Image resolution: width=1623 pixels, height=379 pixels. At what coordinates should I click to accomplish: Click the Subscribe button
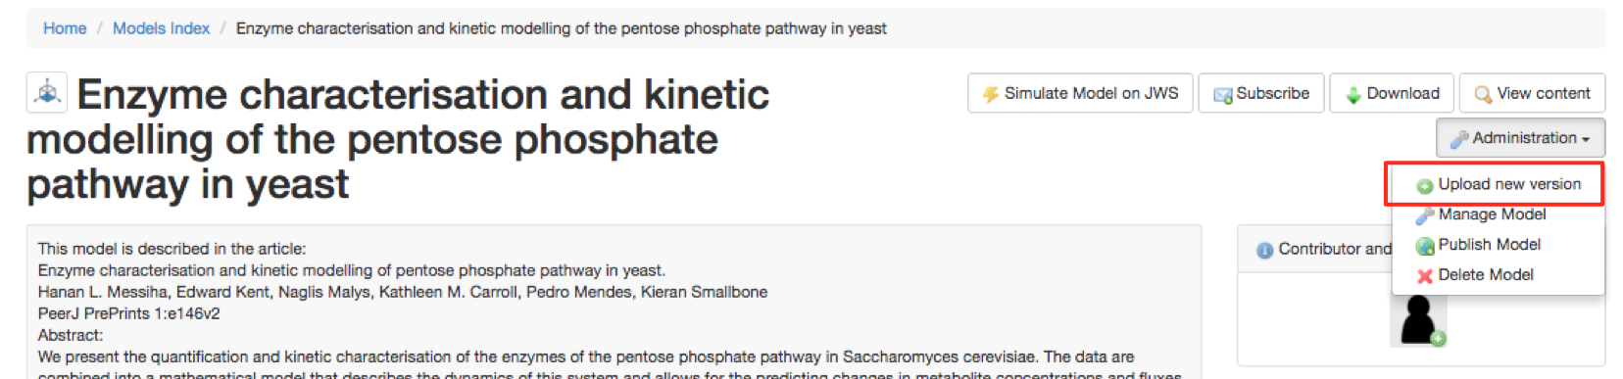tap(1261, 93)
